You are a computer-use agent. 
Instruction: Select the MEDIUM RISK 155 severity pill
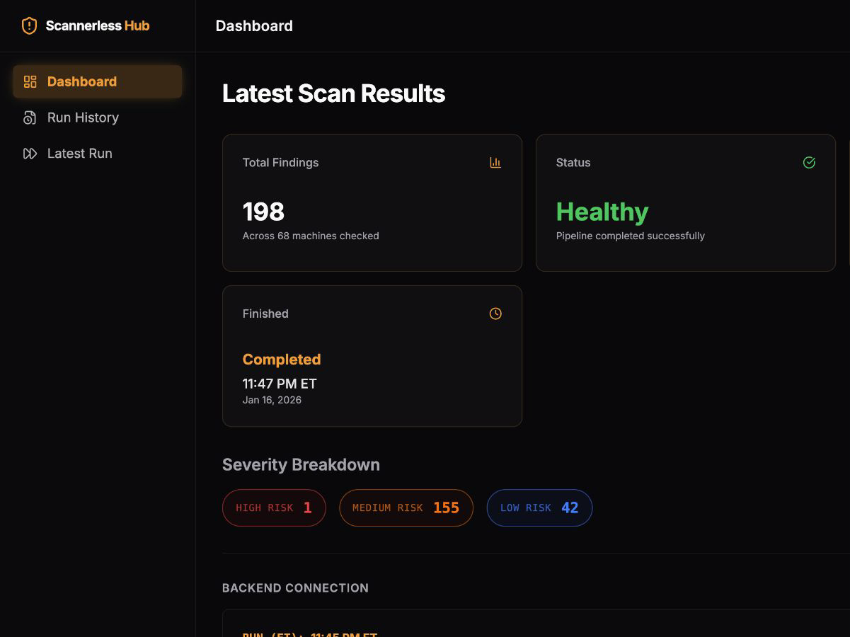(406, 507)
